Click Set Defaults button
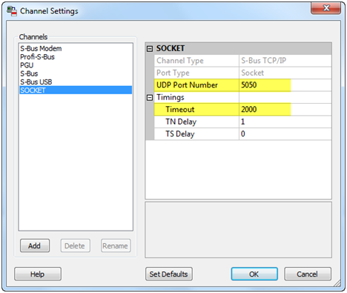Viewport: 347px width, 293px height. point(169,274)
